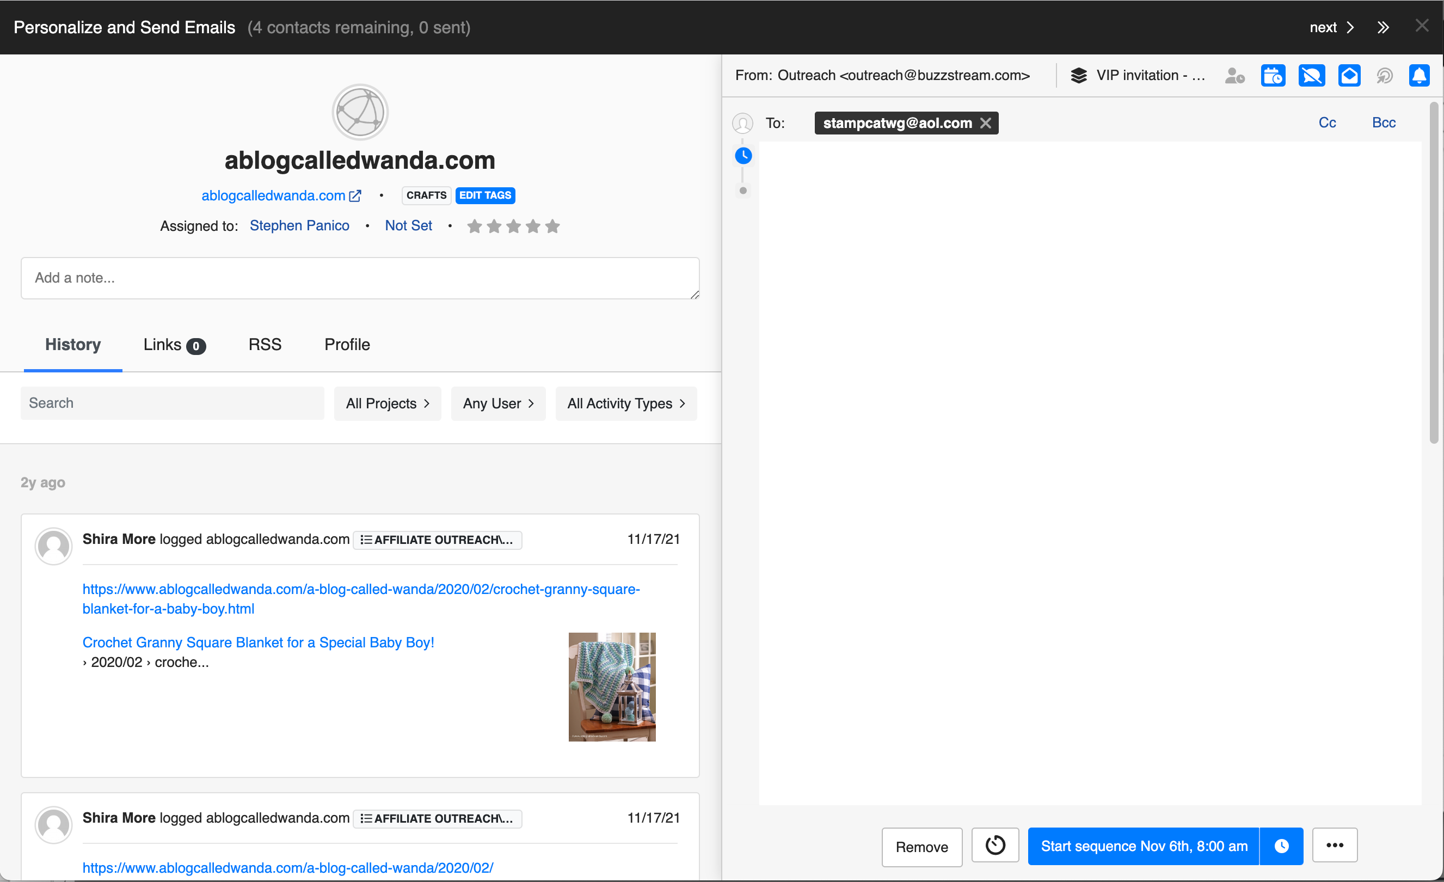This screenshot has height=882, width=1444.
Task: Click into the email body compose area
Action: pyautogui.click(x=1090, y=473)
